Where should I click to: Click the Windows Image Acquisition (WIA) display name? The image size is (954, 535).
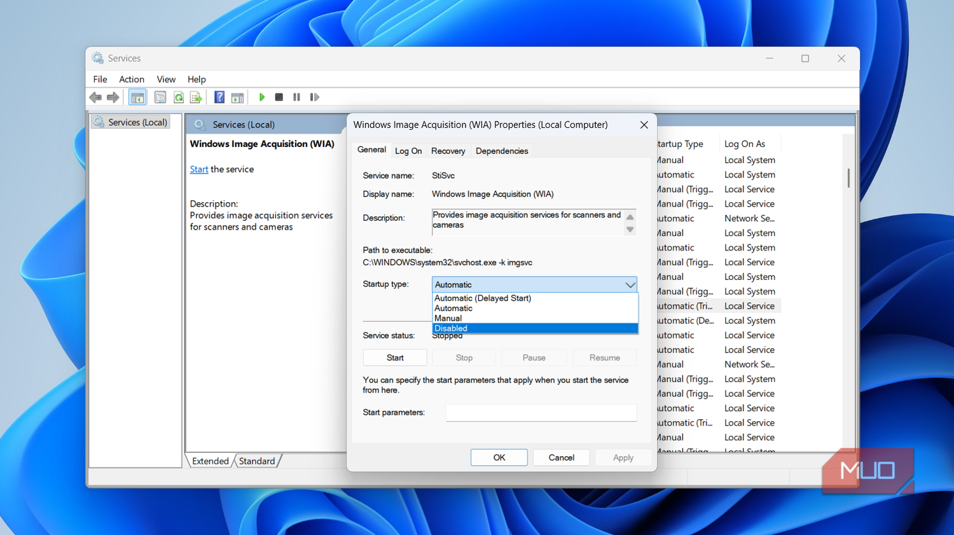pos(493,194)
